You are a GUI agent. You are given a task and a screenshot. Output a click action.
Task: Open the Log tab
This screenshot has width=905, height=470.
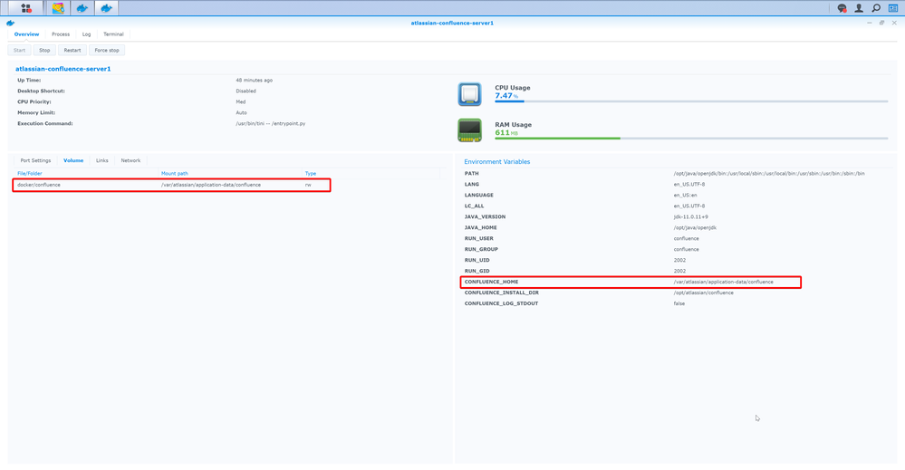point(87,34)
